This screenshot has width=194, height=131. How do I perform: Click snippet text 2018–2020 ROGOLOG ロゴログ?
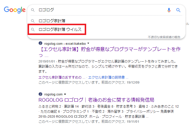(63, 116)
